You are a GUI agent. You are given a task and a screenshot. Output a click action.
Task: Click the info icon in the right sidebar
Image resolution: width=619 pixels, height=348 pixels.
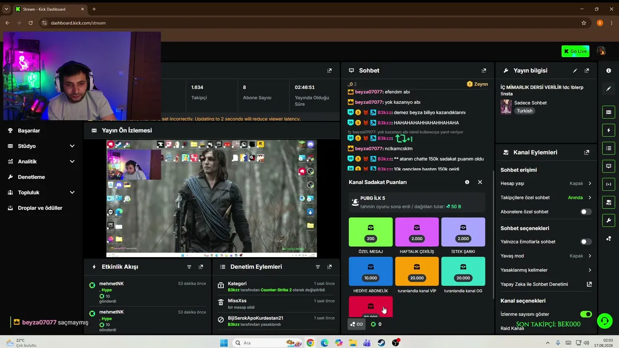click(608, 71)
